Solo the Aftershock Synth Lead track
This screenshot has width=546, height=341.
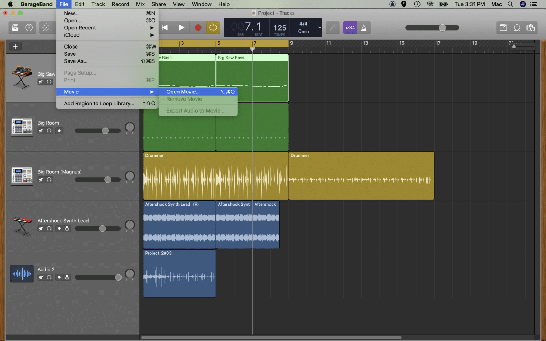(x=49, y=228)
